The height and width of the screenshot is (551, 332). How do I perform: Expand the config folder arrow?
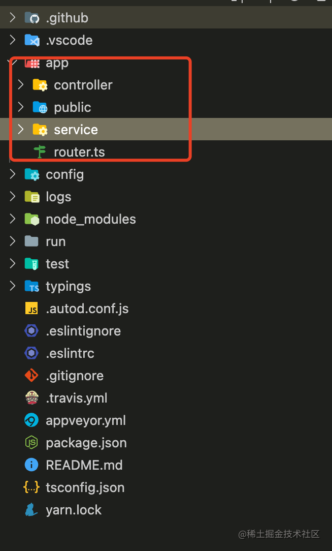13,174
